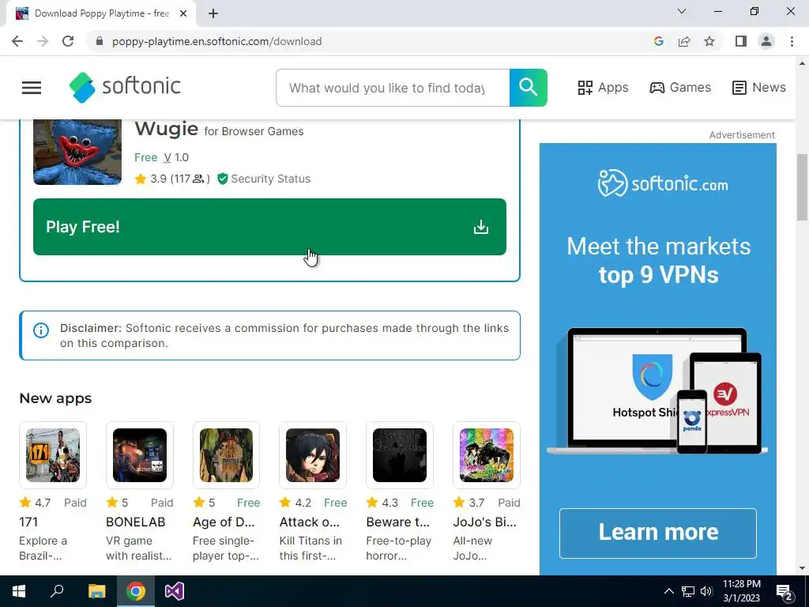Image resolution: width=809 pixels, height=607 pixels.
Task: Click the Wugie Huggy thumbnail
Action: coord(77,153)
